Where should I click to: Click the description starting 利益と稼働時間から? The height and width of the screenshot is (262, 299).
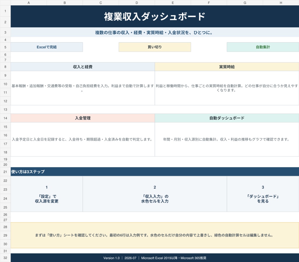(x=227, y=88)
